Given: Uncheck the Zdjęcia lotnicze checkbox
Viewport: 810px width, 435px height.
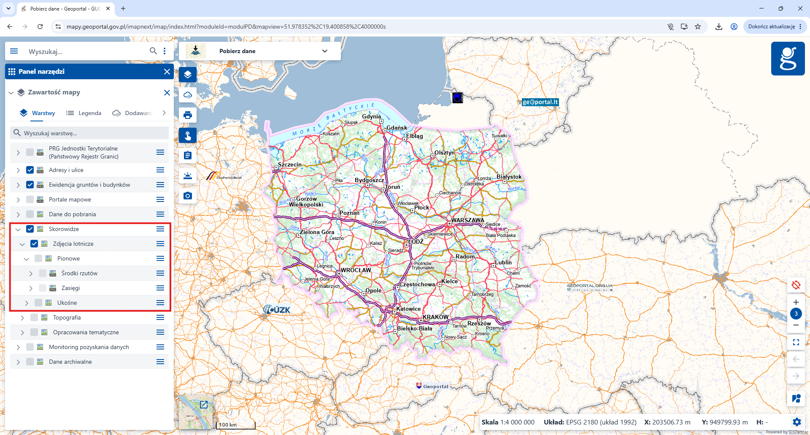Looking at the screenshot, I should [34, 244].
